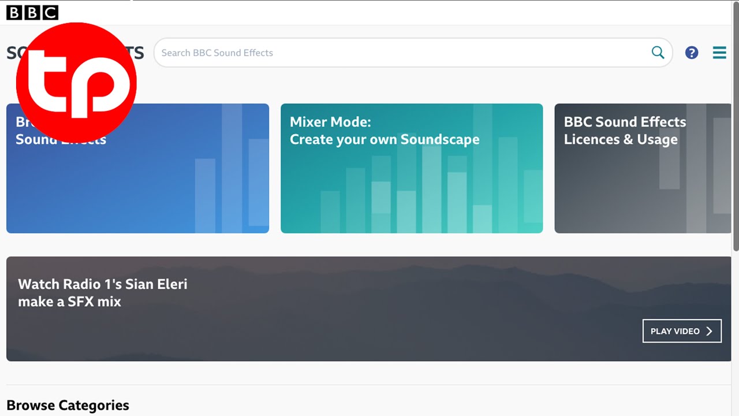The image size is (739, 416).
Task: Open the hamburger menu
Action: click(719, 53)
